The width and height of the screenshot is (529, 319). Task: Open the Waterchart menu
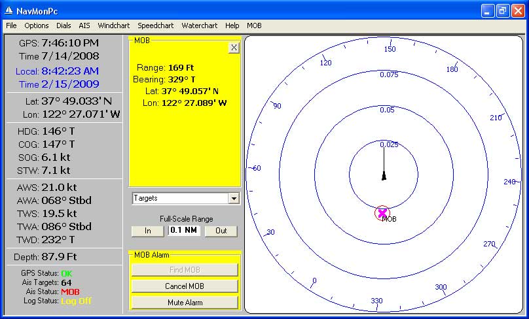point(200,25)
